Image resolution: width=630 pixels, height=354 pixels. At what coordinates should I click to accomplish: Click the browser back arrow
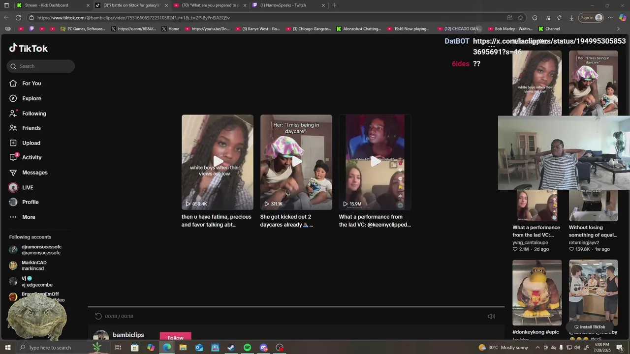click(x=6, y=18)
